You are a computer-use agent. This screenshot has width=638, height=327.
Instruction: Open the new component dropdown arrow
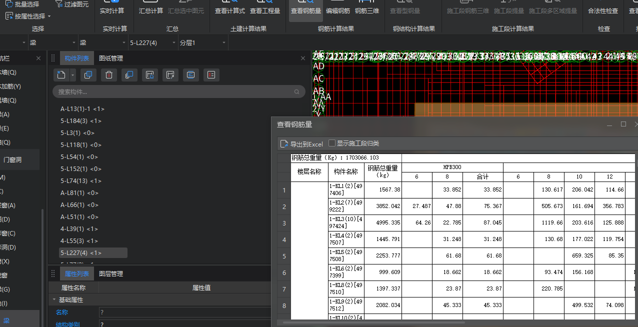73,75
